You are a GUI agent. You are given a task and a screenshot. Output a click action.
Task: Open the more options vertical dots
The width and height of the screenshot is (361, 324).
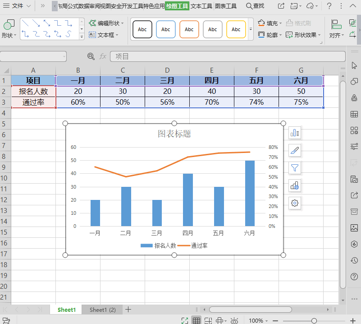tap(341, 6)
